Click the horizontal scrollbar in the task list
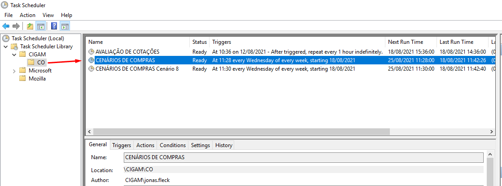 pos(237,132)
